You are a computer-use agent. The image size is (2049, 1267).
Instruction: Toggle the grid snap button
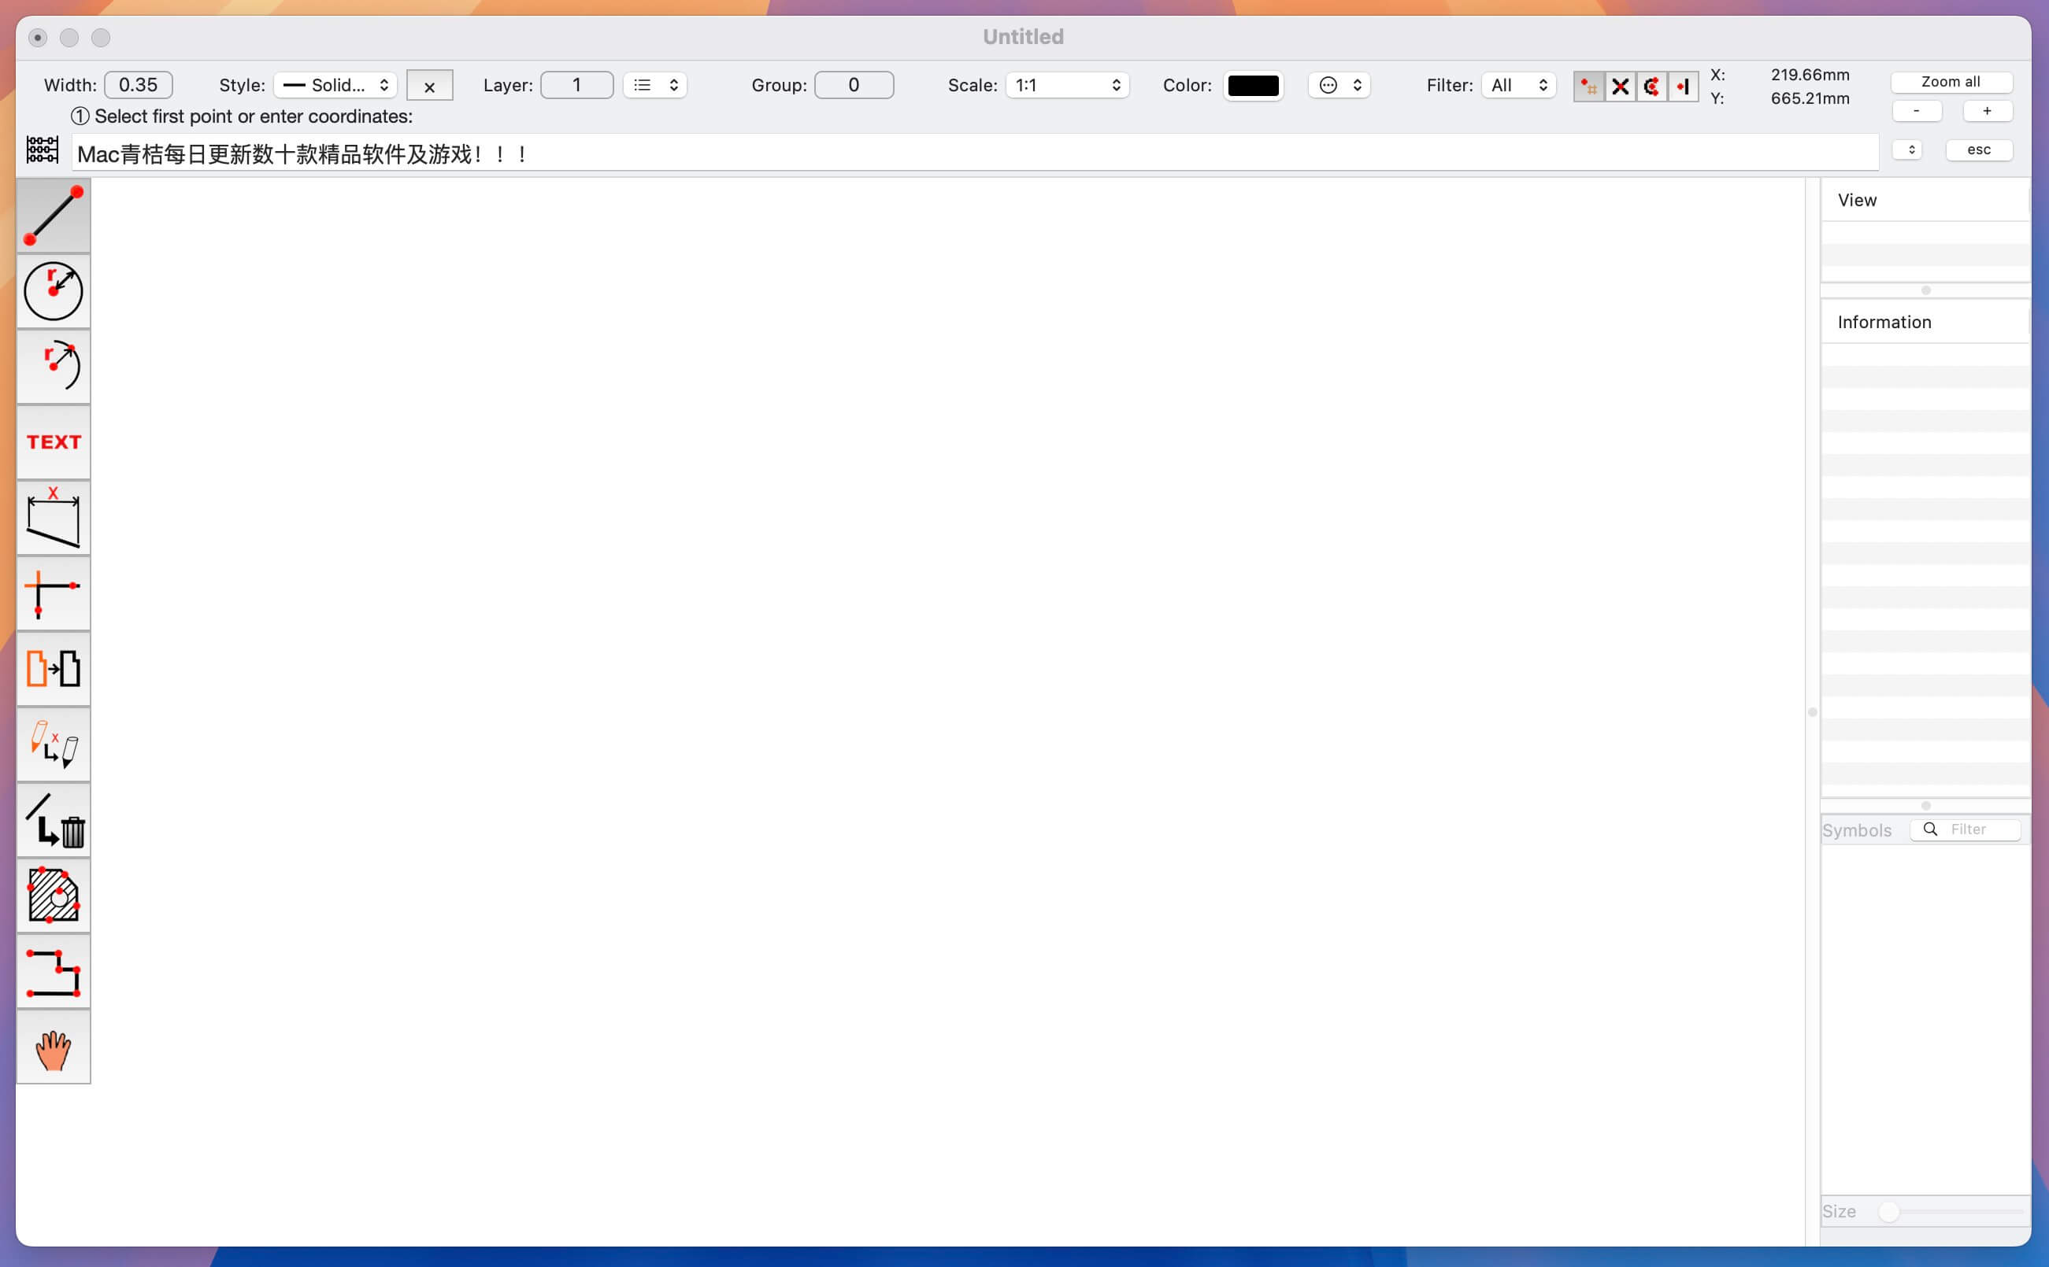(1588, 86)
